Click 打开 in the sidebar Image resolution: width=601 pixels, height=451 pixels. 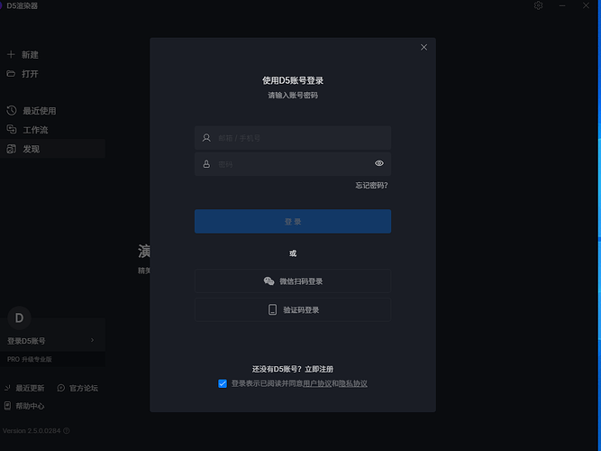(30, 74)
